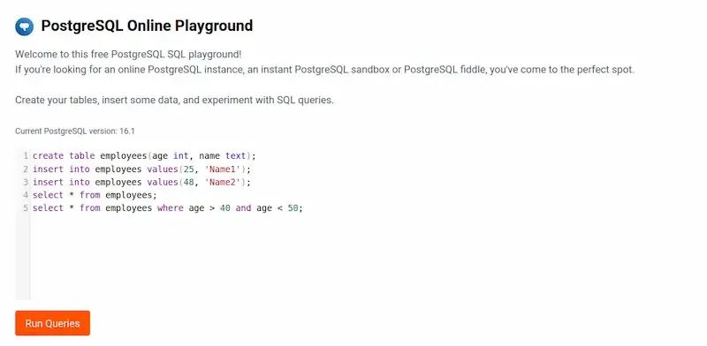
Task: Click the number 50 in the last query
Action: click(293, 208)
